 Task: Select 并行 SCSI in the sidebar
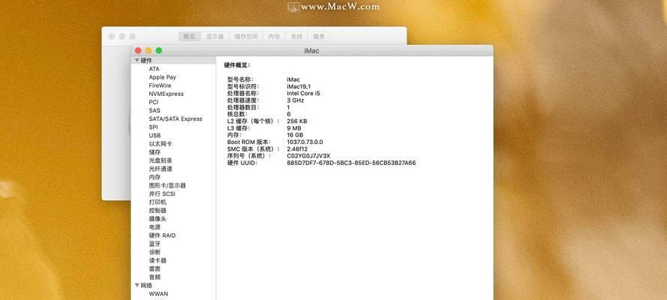[161, 193]
